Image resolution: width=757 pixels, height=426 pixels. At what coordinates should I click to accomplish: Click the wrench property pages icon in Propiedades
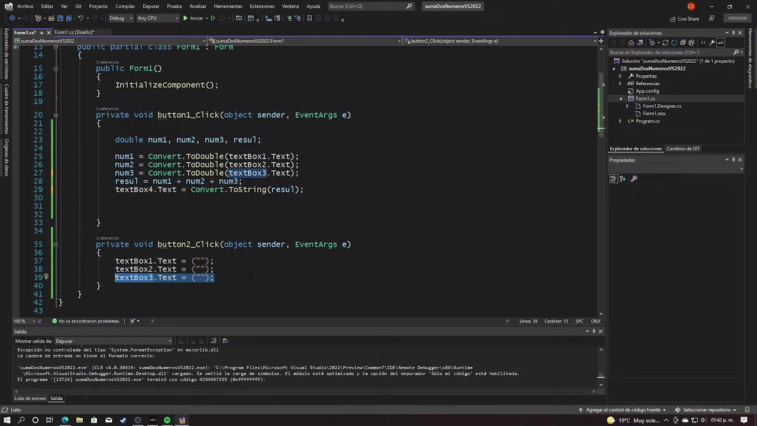[634, 179]
